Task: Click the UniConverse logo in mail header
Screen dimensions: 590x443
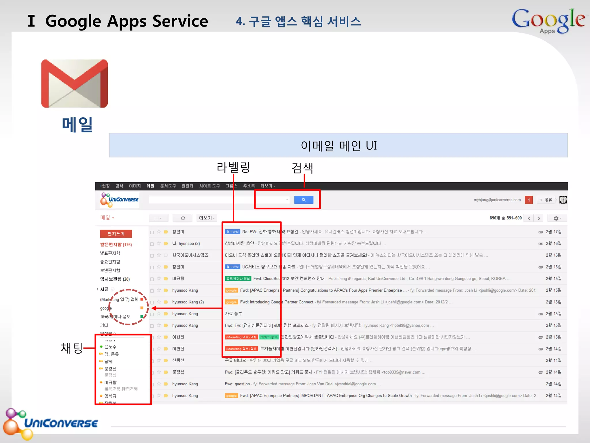Action: [x=119, y=200]
